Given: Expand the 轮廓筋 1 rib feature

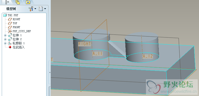Looking at the screenshot, I should (x=5, y=43).
